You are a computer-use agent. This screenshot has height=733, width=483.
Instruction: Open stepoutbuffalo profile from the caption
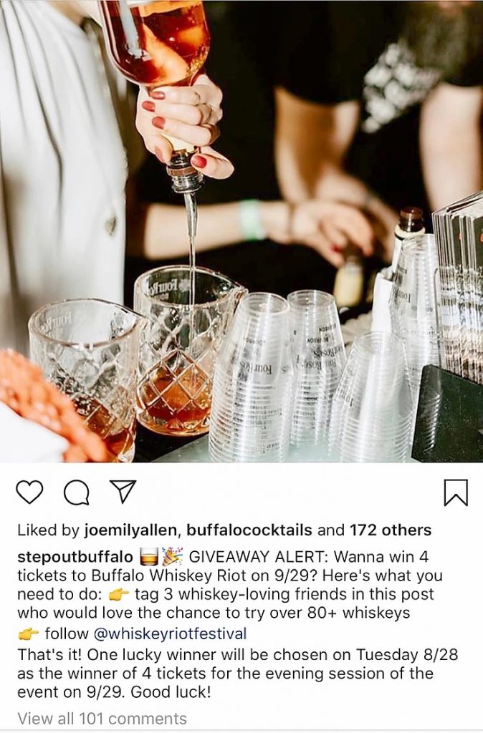(75, 557)
